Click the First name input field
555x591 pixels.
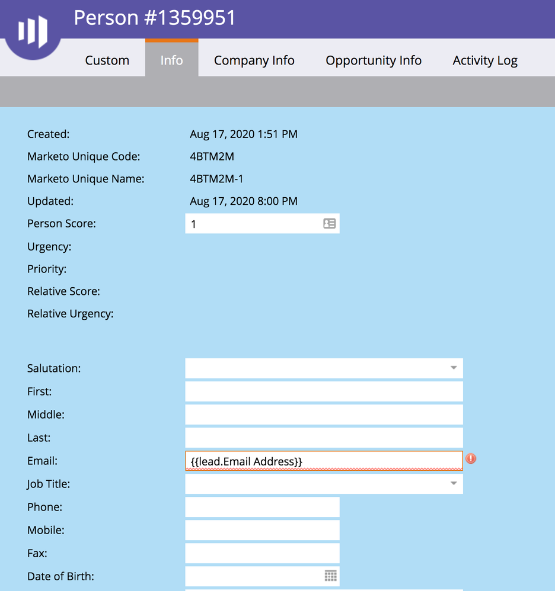(324, 391)
